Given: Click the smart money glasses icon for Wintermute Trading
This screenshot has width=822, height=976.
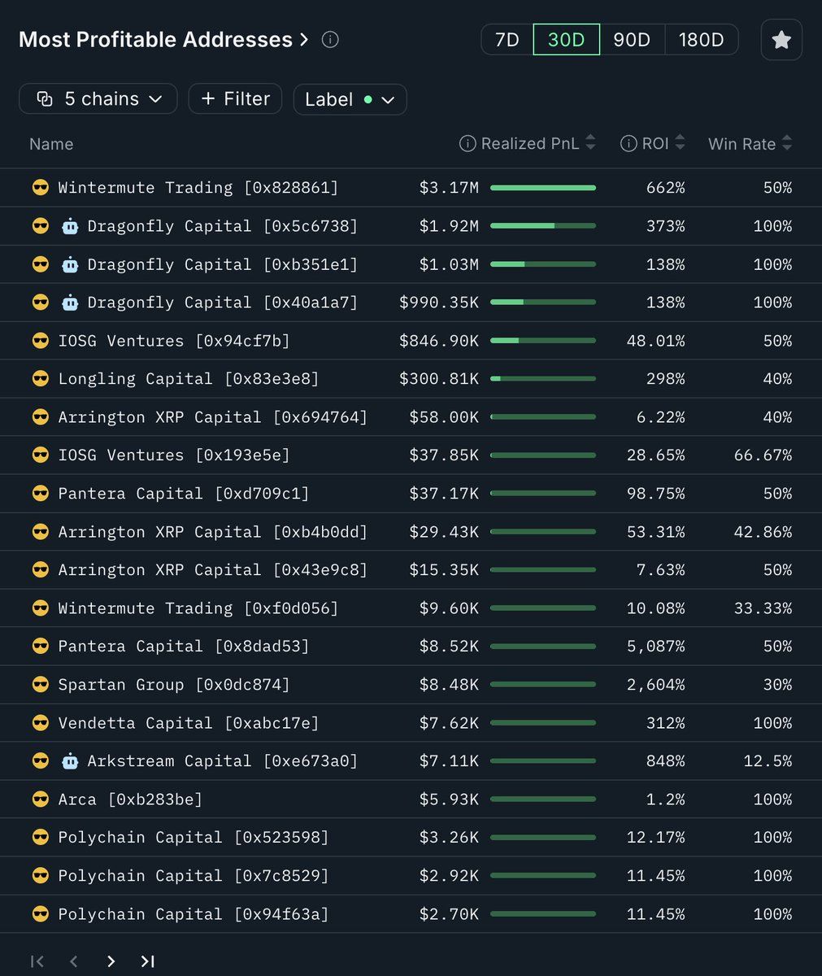Looking at the screenshot, I should coord(40,187).
